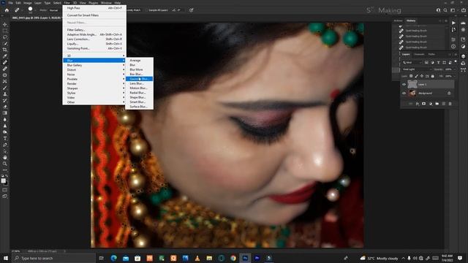468x263 pixels.
Task: Toggle lock transparent pixels
Action: (x=411, y=76)
